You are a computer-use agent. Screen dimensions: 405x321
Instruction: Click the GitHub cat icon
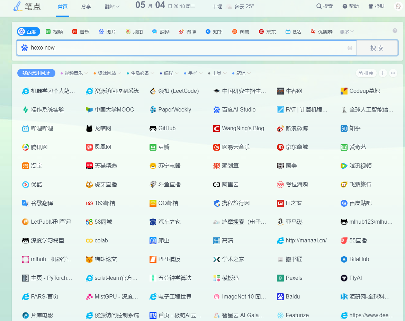point(153,128)
